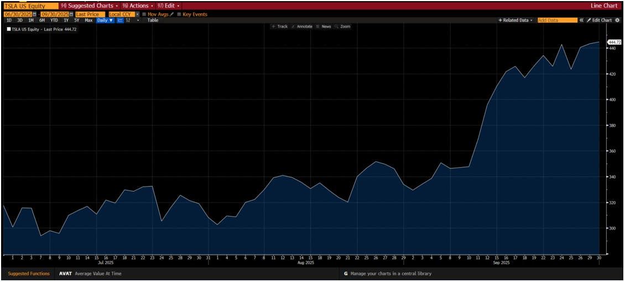Screen dimensions: 625x282
Task: Collapse panel with double left chevron
Action: (581, 20)
